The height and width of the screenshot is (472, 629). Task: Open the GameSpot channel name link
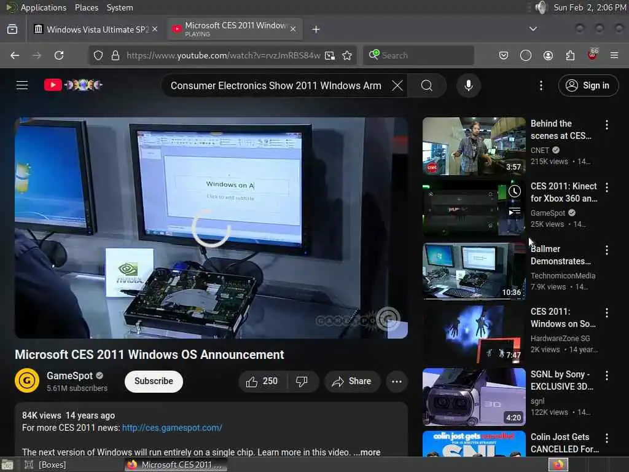click(69, 376)
